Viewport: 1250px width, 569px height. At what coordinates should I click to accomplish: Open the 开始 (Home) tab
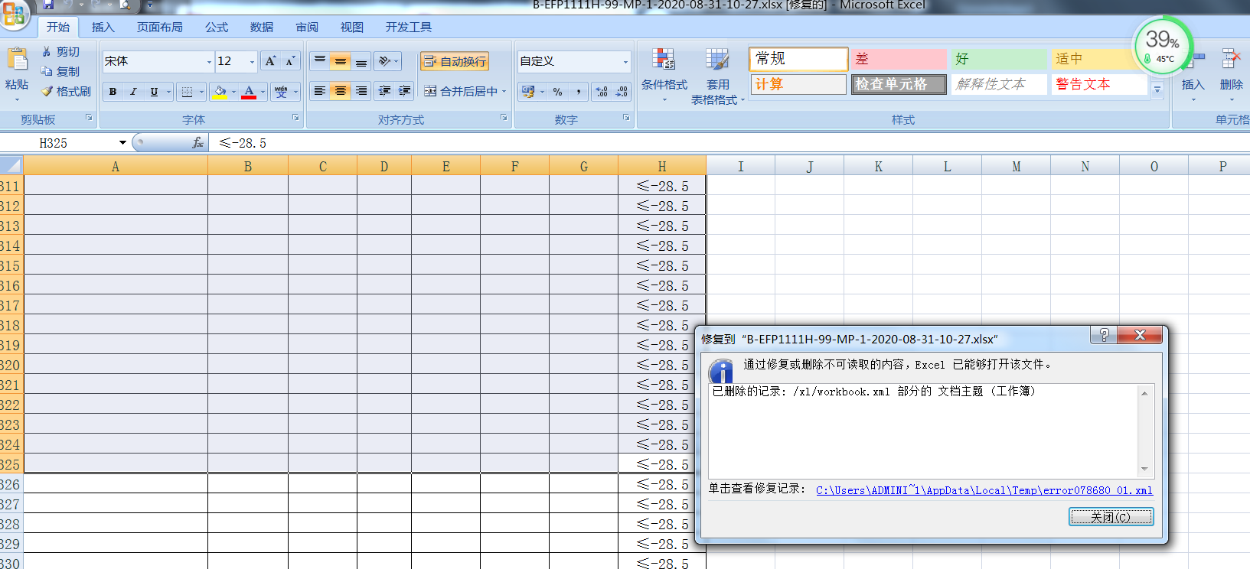click(x=58, y=27)
